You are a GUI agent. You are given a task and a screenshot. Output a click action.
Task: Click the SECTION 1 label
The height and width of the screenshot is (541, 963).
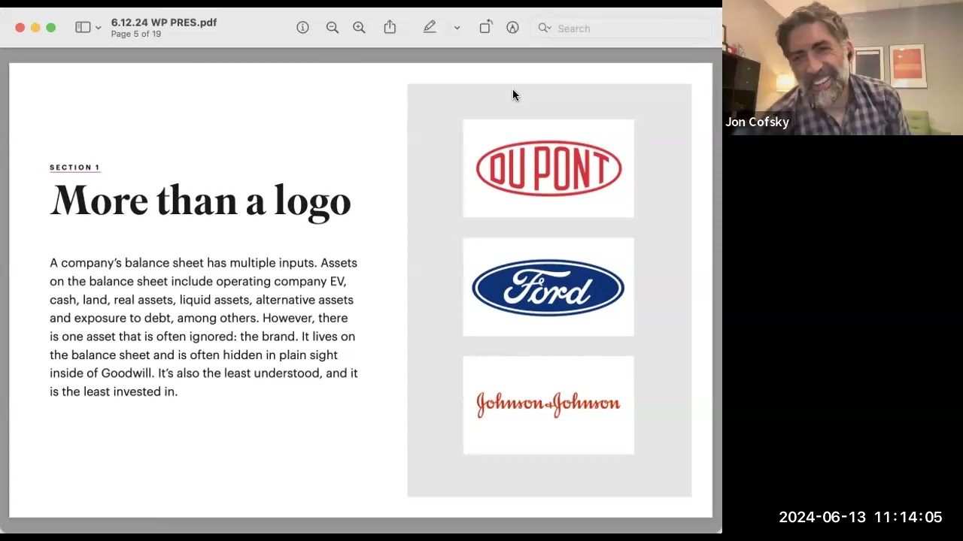(x=74, y=168)
